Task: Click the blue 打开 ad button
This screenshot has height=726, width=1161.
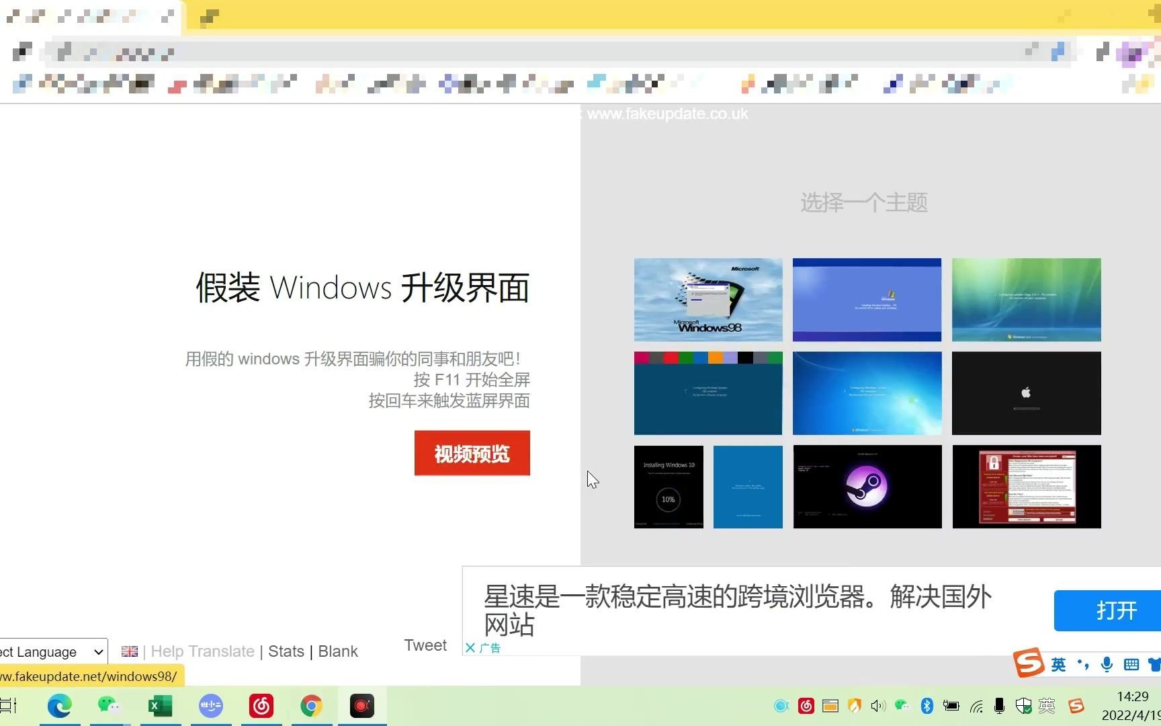Action: [x=1107, y=610]
